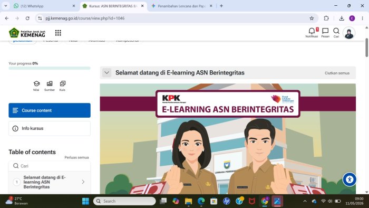Screen dimensions: 369x208
Task: Click the Course content button
Action: point(50,110)
